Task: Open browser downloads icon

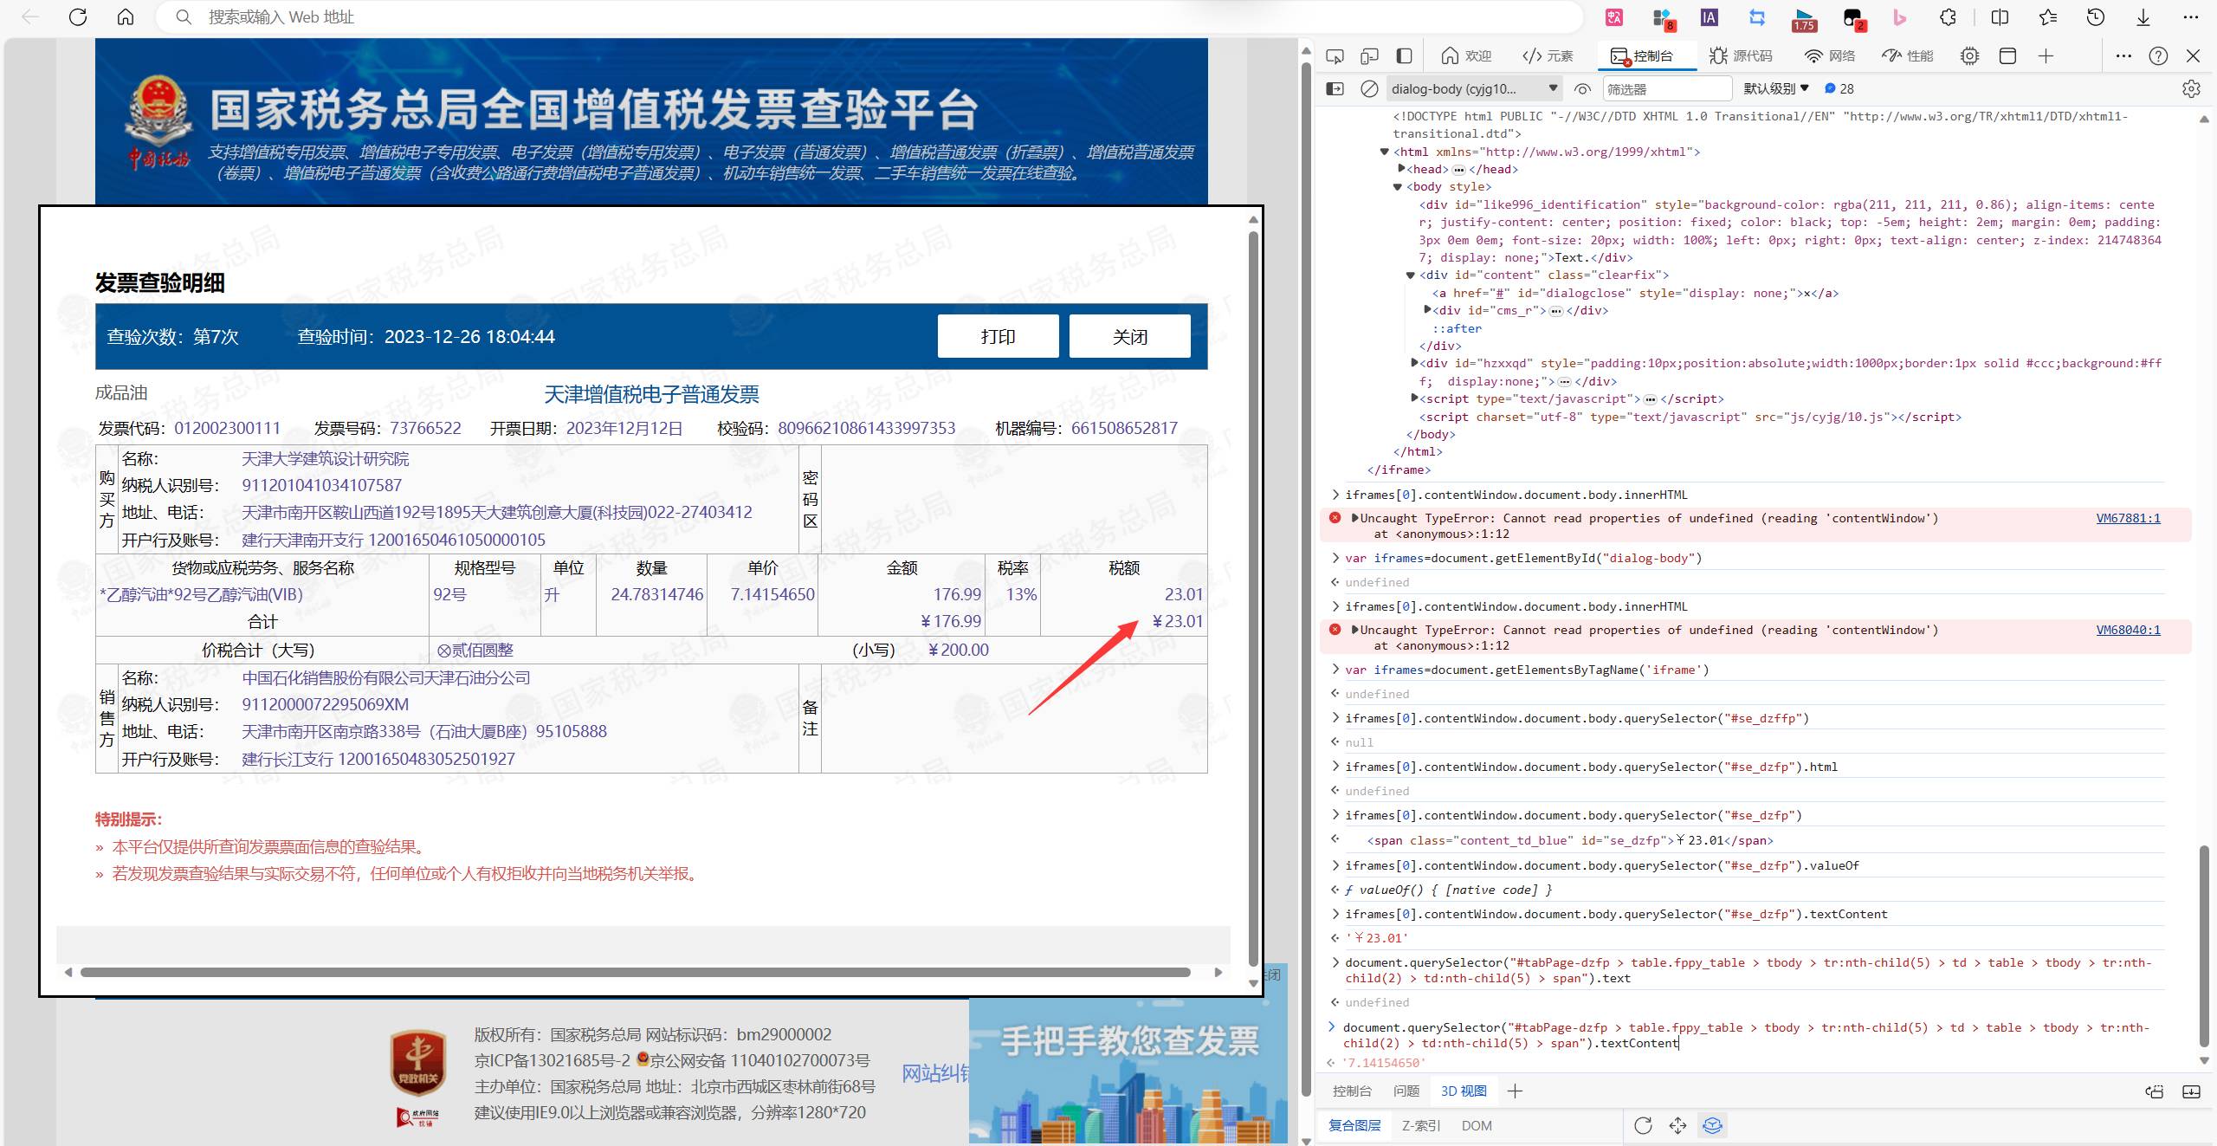Action: click(2142, 17)
